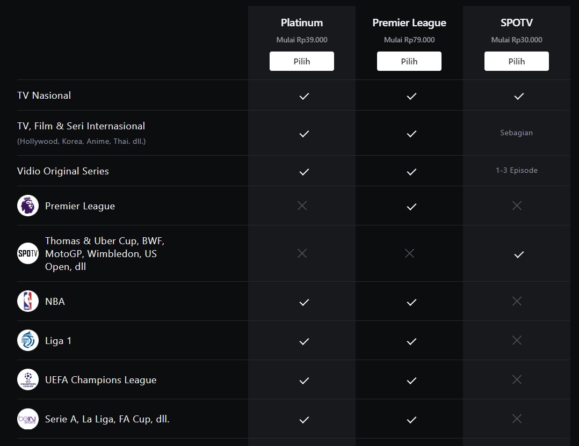This screenshot has width=579, height=446.
Task: Click the Premier League lion logo icon
Action: (x=28, y=206)
